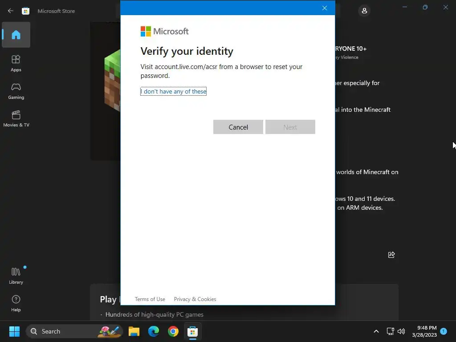456x342 pixels.
Task: Open Movies & TV in the sidebar
Action: pos(16,118)
